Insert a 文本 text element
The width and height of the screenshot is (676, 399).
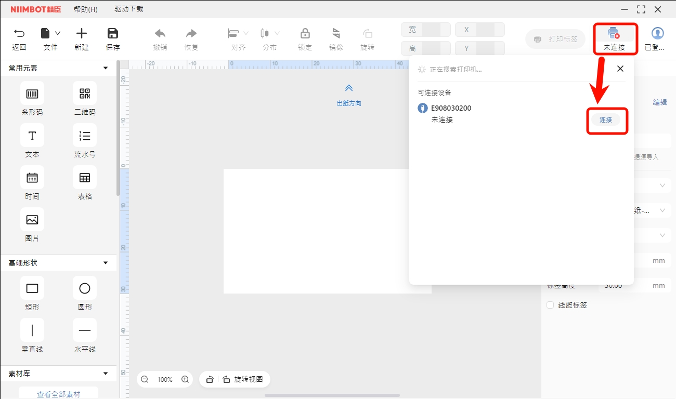tap(32, 136)
